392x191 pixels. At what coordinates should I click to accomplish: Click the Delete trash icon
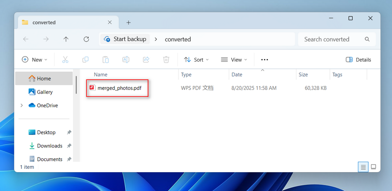pyautogui.click(x=166, y=59)
